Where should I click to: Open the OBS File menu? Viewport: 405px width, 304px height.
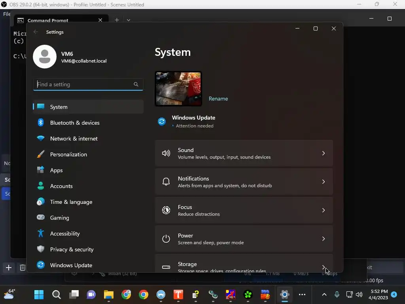pos(7,14)
